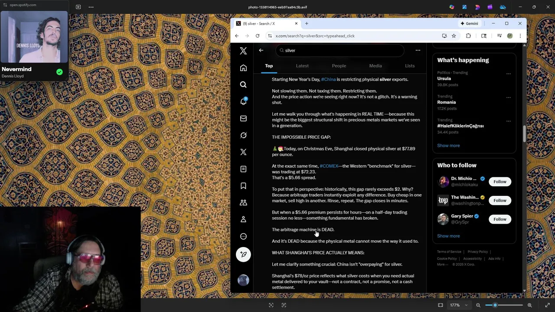This screenshot has height=312, width=555.
Task: Open the #COMEX hashtag link
Action: 329,166
